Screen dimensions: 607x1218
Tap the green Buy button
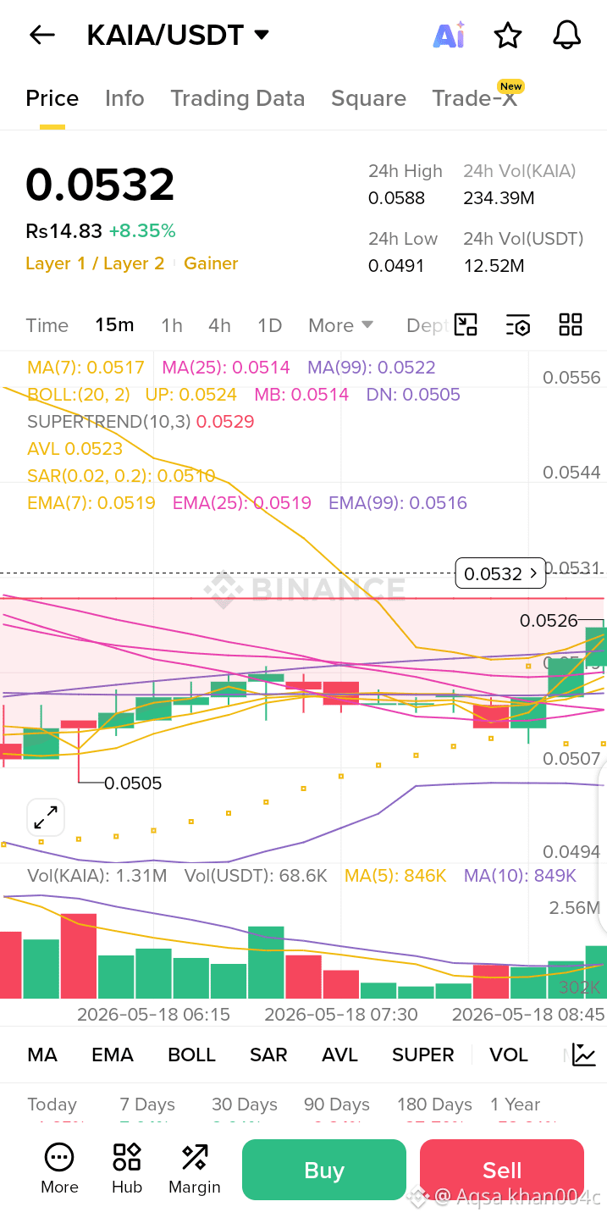[x=324, y=1170]
